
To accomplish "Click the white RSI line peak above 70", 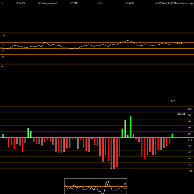I will pyautogui.click(x=128, y=41).
